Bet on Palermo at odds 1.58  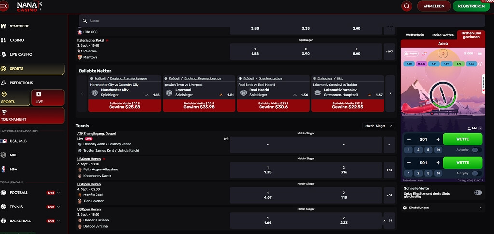[x=255, y=52]
